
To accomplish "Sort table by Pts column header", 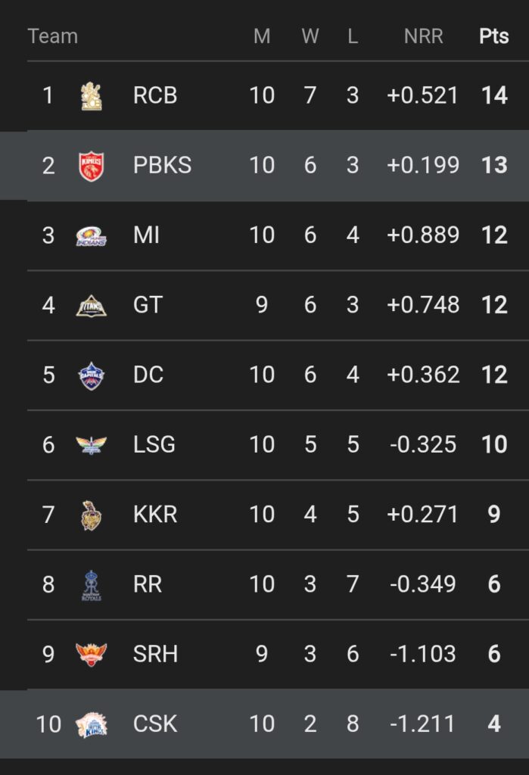I will point(494,36).
